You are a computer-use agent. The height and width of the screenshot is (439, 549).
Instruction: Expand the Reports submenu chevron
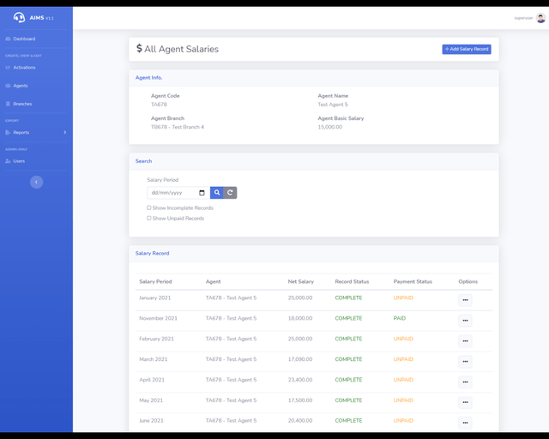[65, 132]
